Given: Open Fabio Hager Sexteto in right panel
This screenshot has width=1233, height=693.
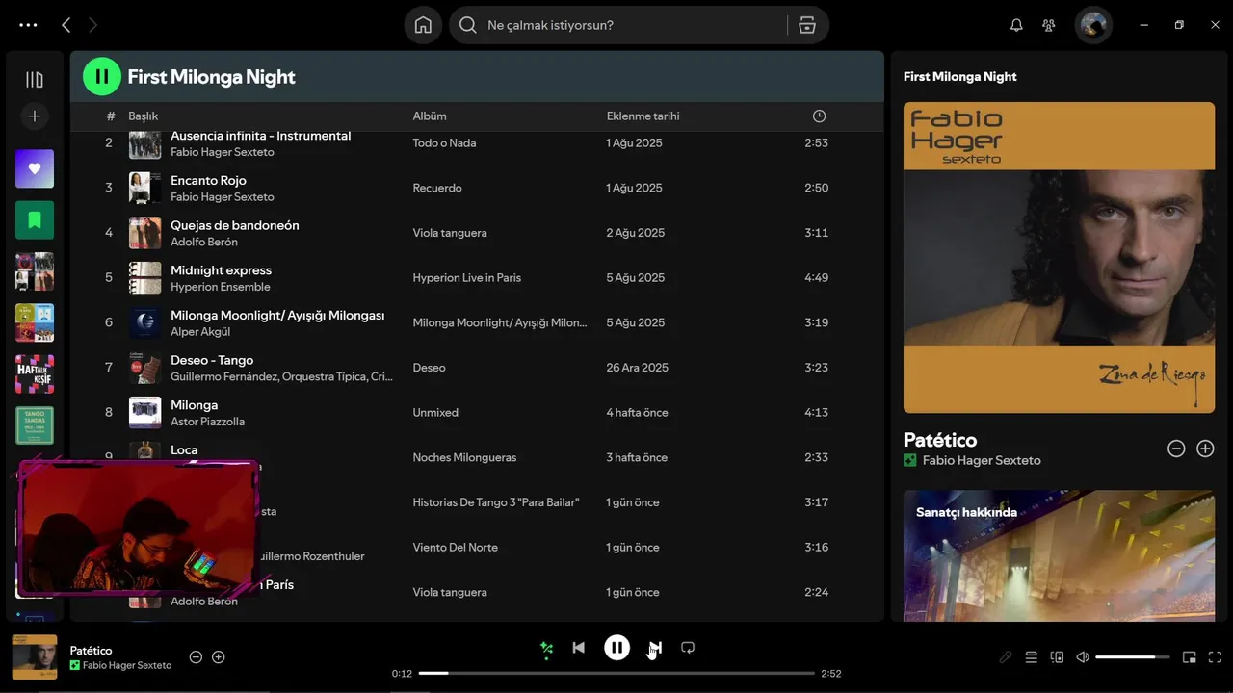Looking at the screenshot, I should pyautogui.click(x=982, y=460).
